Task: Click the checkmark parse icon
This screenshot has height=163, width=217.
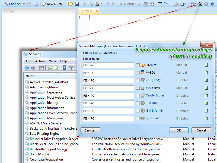Action: (x=139, y=4)
